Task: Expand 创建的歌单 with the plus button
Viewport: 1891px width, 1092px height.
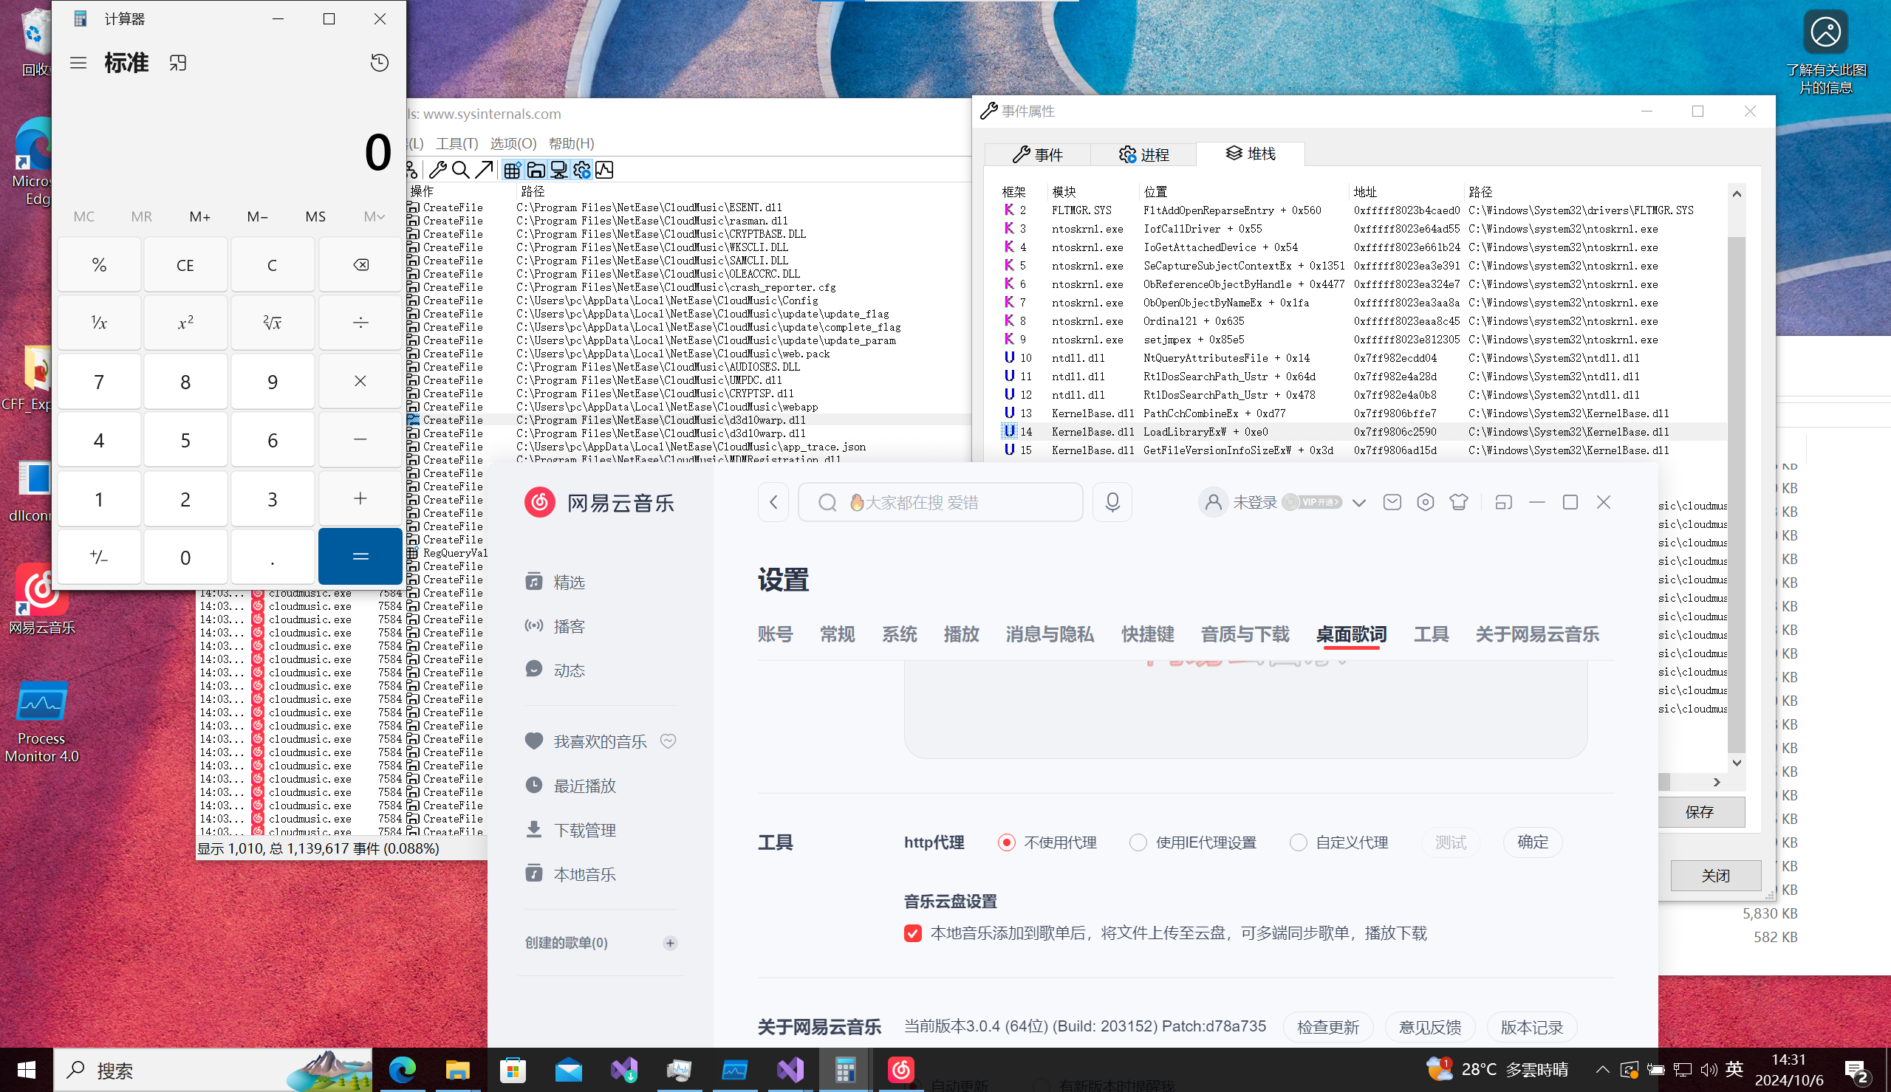Action: pyautogui.click(x=670, y=943)
